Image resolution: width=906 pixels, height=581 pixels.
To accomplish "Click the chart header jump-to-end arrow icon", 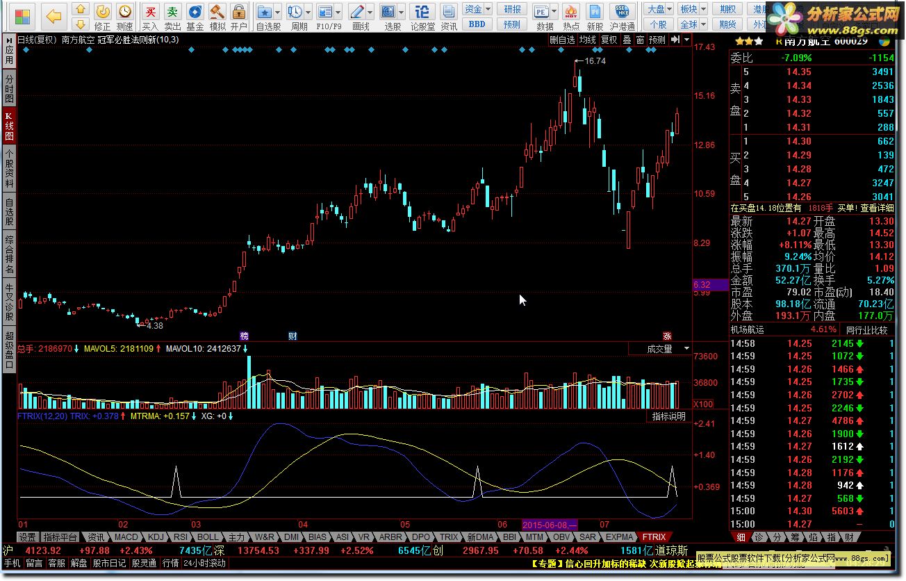I will pyautogui.click(x=675, y=40).
